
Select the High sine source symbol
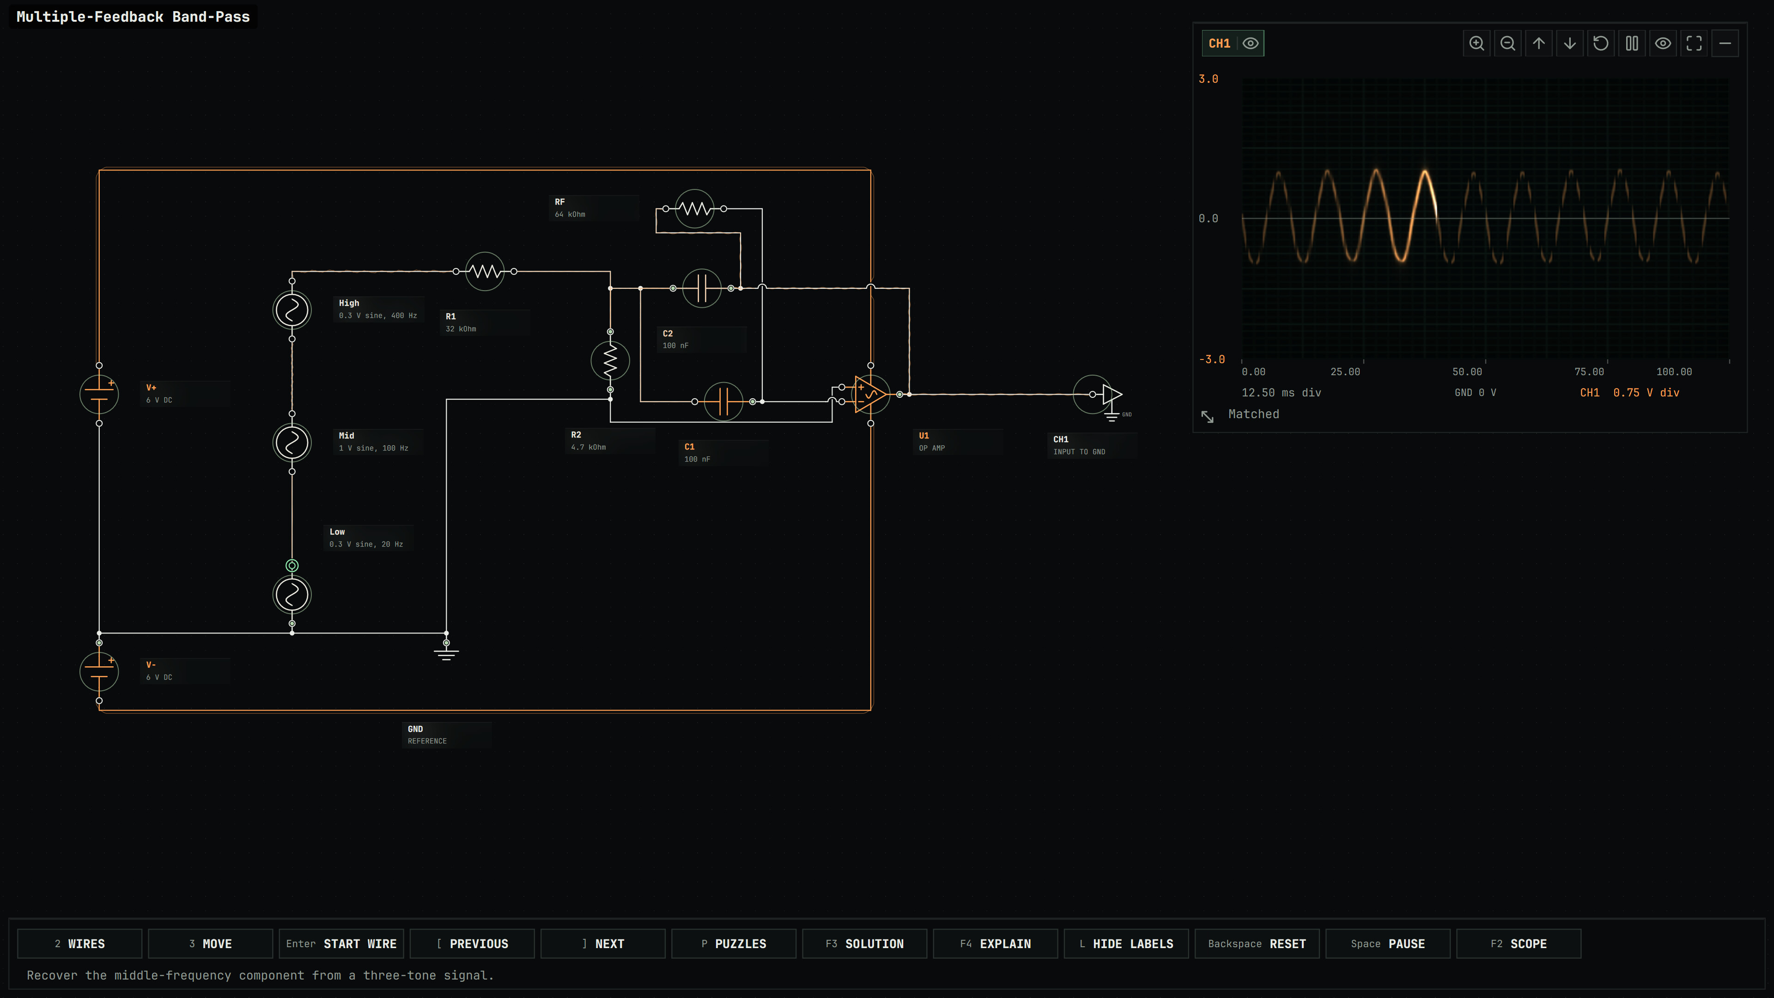coord(292,310)
